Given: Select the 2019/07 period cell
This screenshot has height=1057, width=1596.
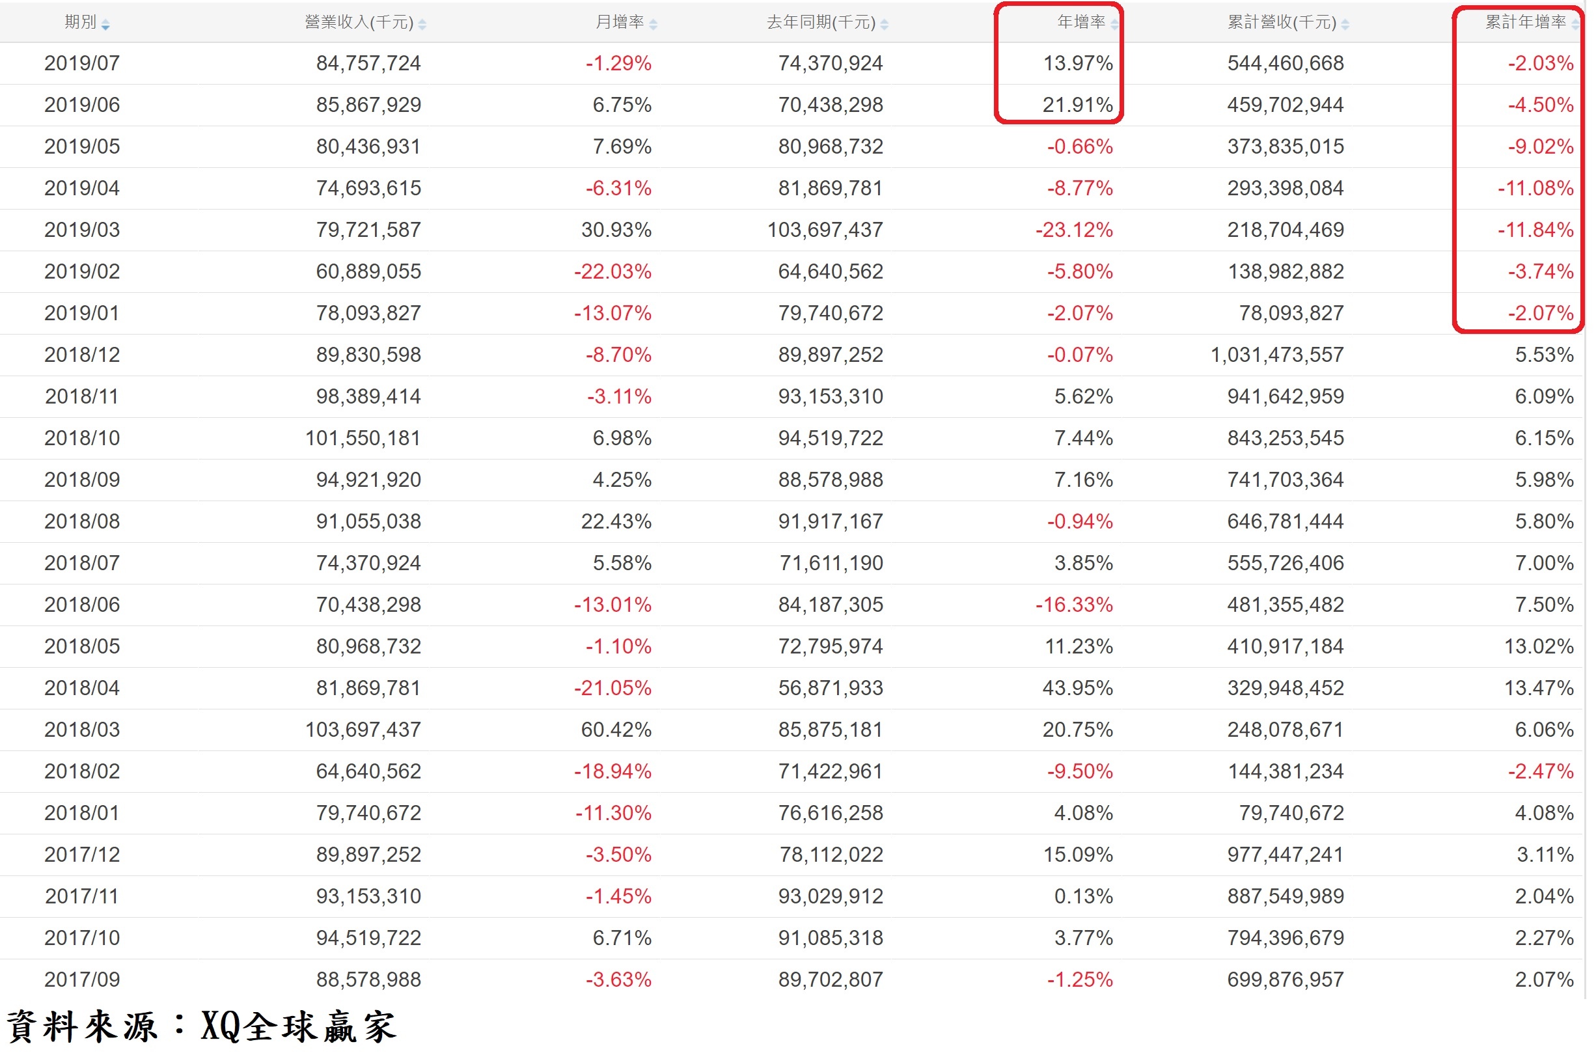Looking at the screenshot, I should pos(82,63).
